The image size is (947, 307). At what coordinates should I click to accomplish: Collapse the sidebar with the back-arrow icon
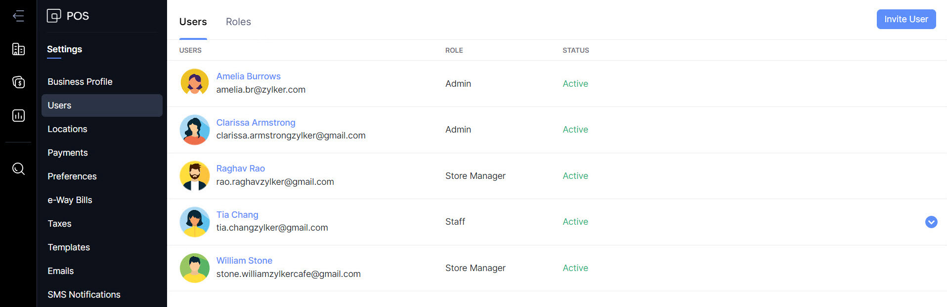click(x=18, y=16)
